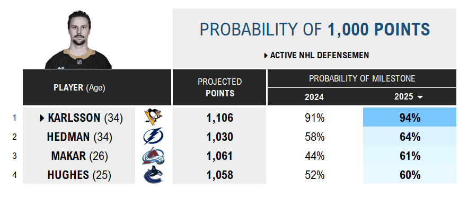Image resolution: width=468 pixels, height=207 pixels.
Task: Select the MAKAR (26) player name
Action: point(80,156)
